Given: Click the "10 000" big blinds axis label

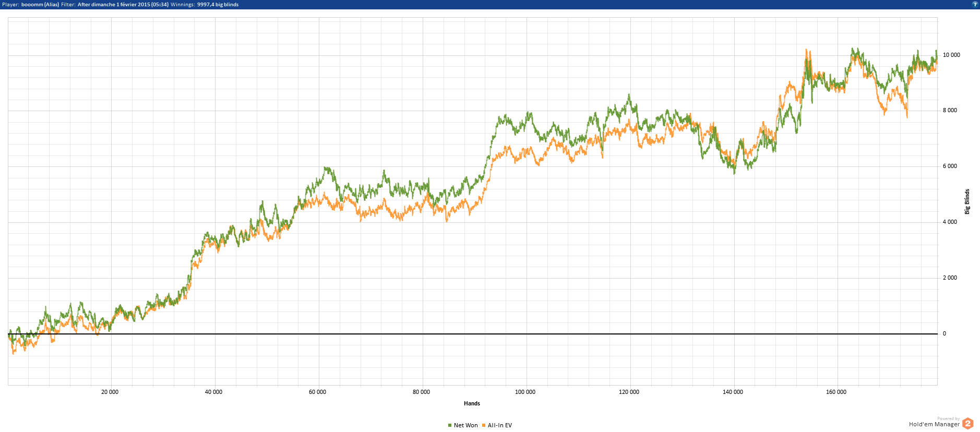Looking at the screenshot, I should pos(951,55).
